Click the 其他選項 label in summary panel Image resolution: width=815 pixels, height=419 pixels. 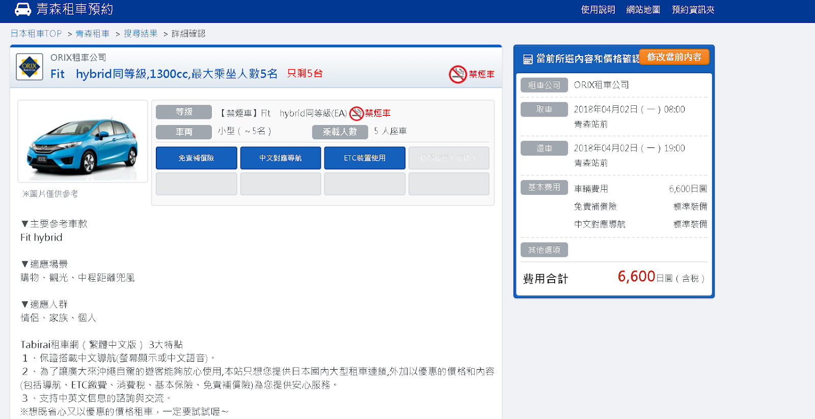(544, 250)
